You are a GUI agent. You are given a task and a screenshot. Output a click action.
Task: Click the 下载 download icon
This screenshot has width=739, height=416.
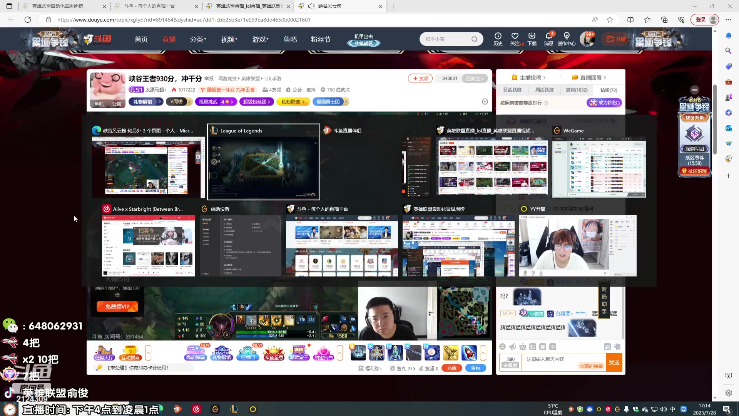point(532,39)
